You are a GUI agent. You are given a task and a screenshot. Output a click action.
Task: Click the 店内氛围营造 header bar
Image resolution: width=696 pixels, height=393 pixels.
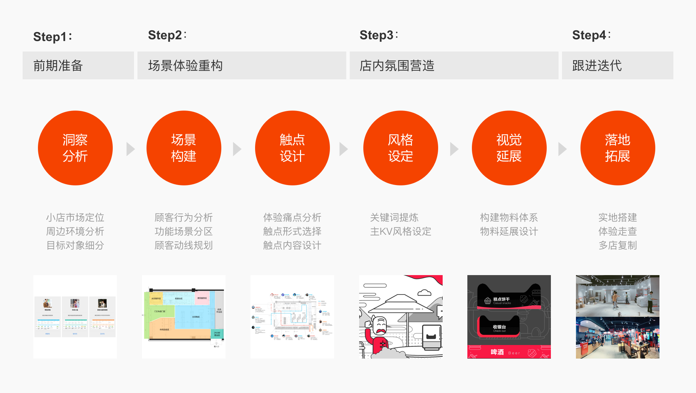click(454, 65)
